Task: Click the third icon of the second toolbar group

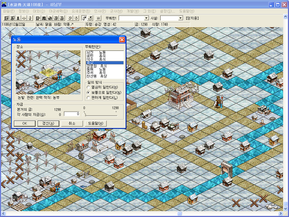Action: [x=50, y=18]
